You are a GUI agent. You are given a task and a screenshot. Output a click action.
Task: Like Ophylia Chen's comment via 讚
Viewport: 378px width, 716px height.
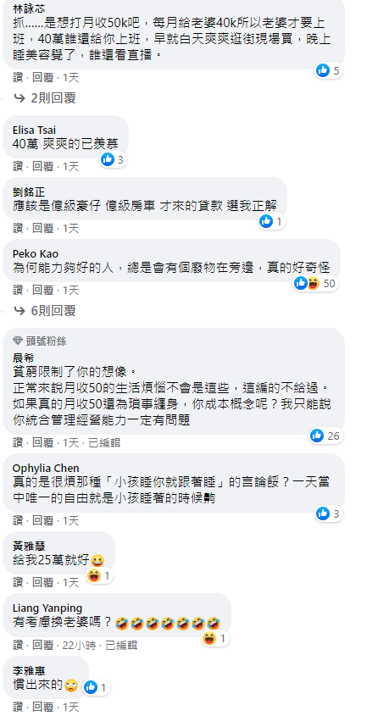[x=18, y=520]
